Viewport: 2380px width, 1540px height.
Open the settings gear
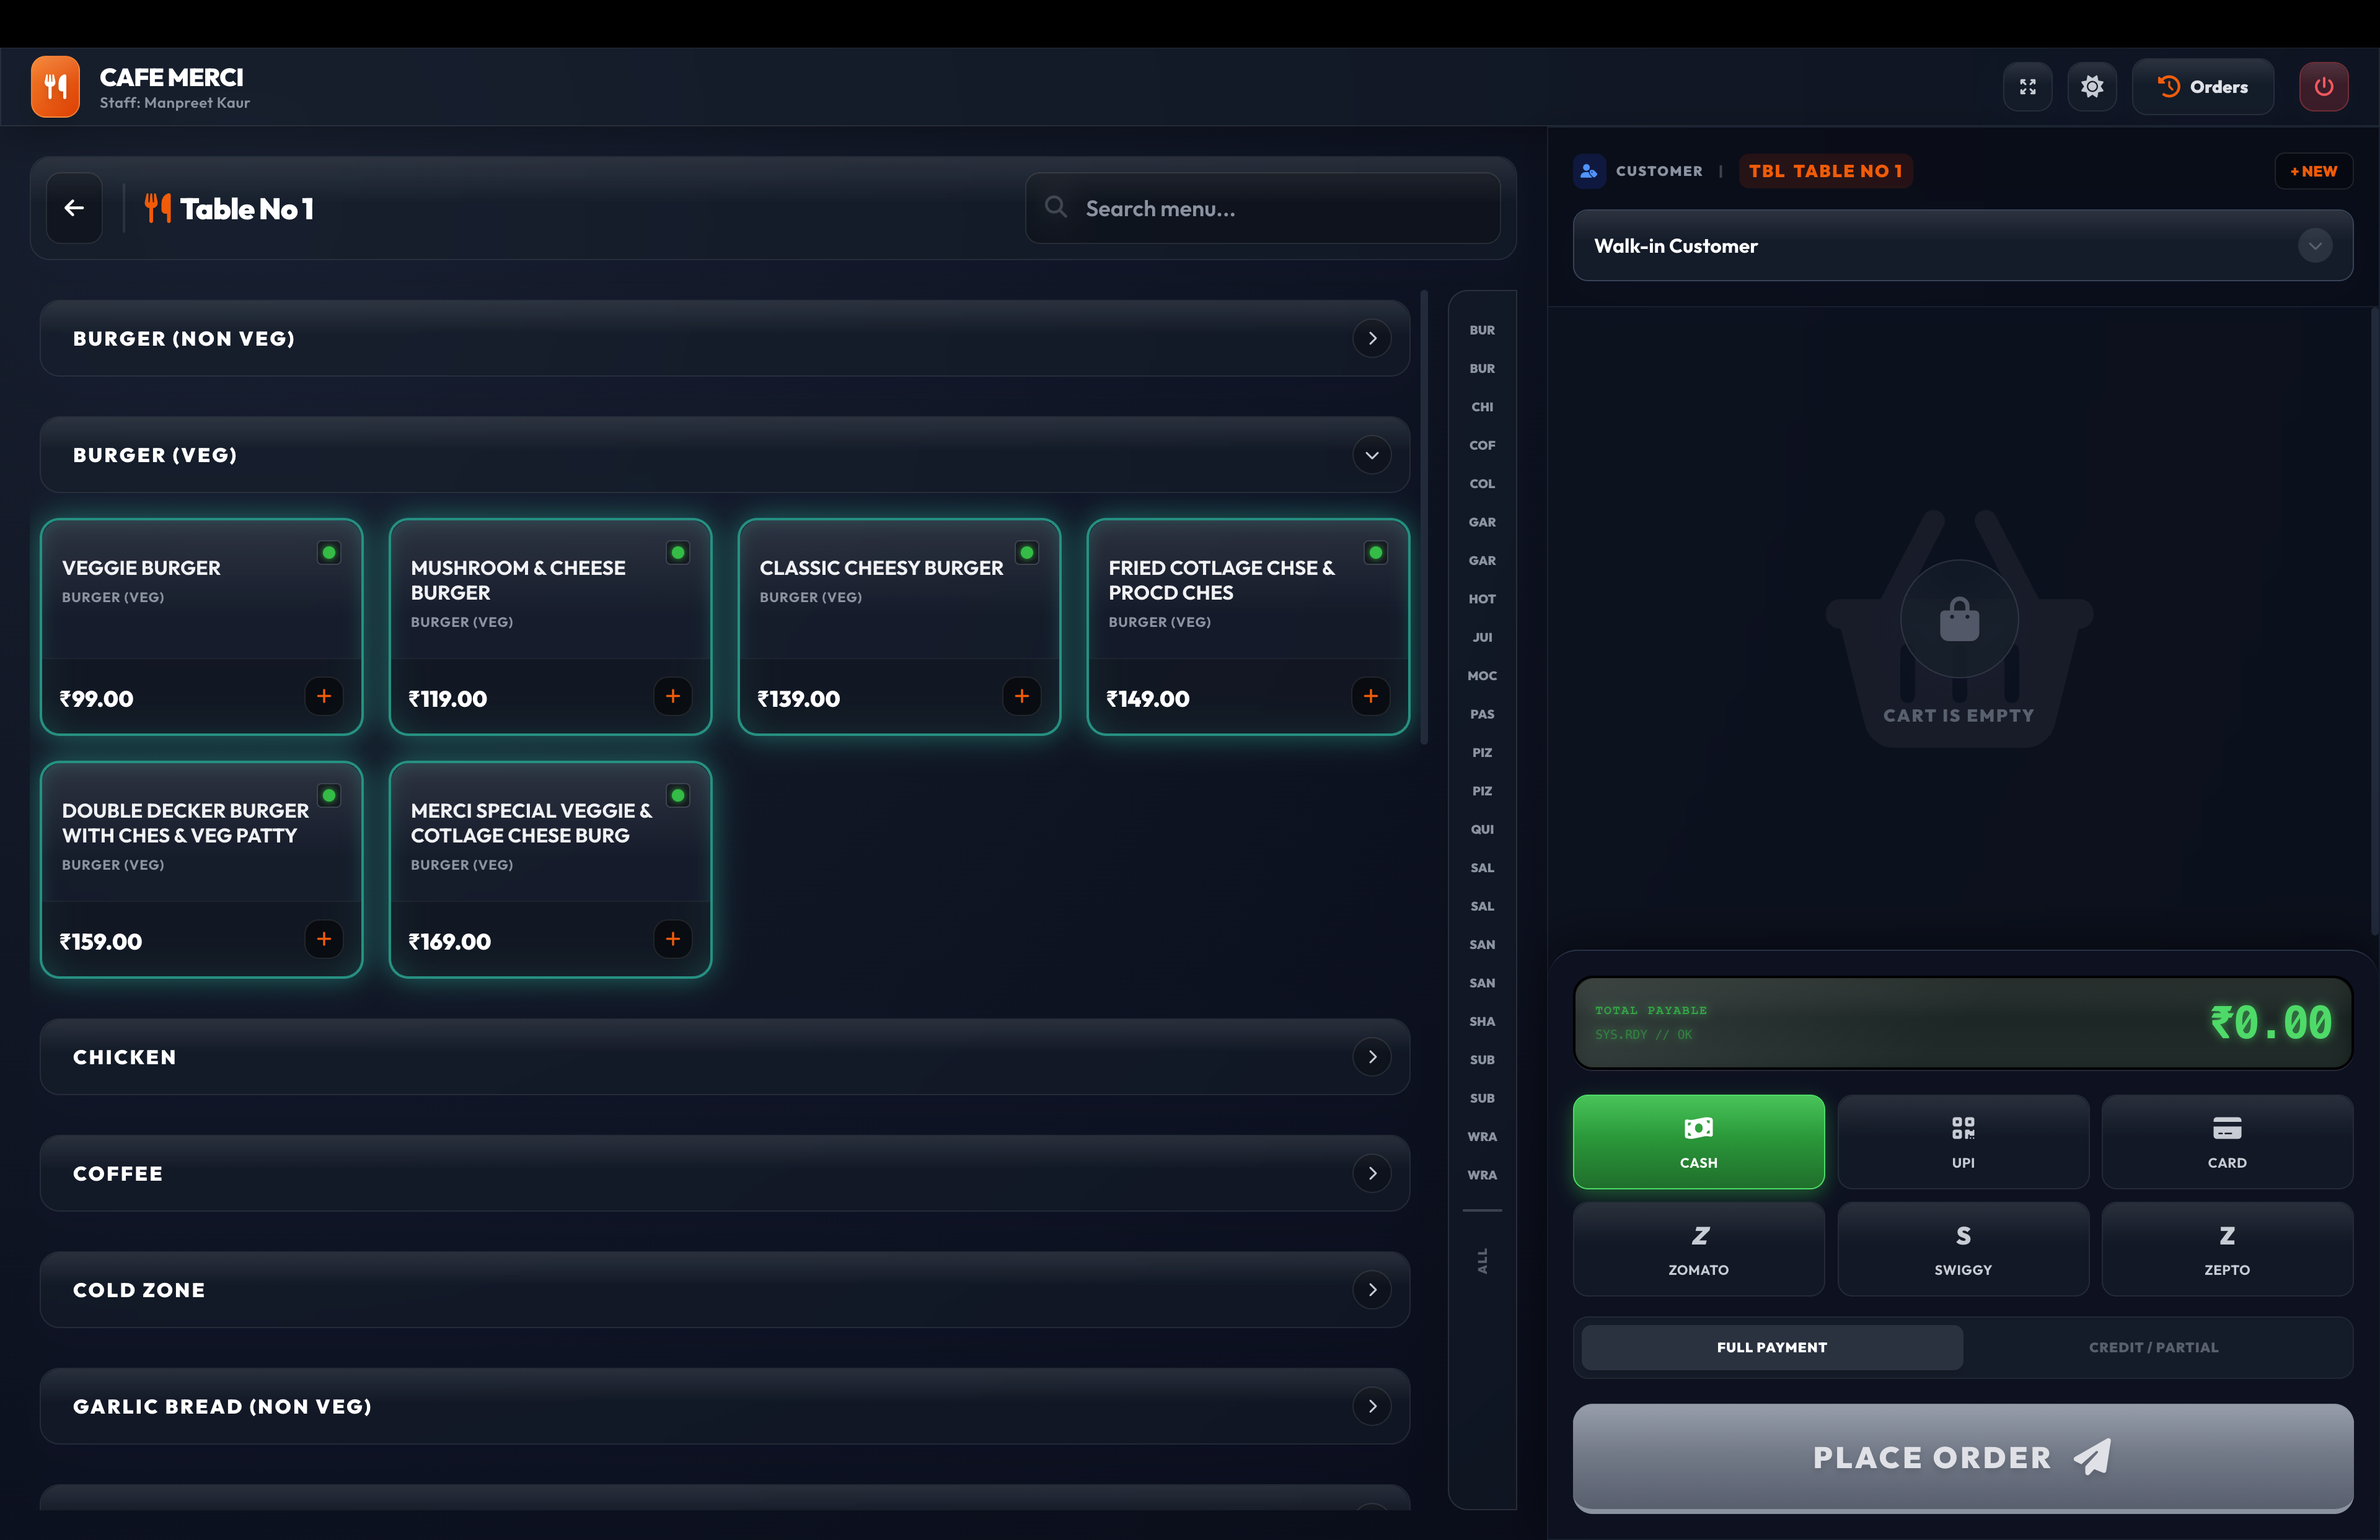click(2092, 87)
